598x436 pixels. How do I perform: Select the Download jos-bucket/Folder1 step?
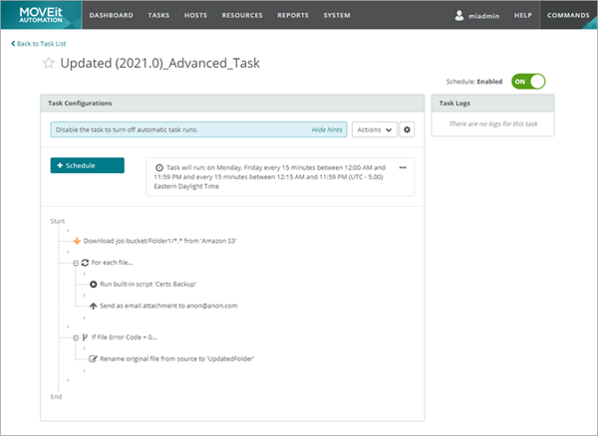pyautogui.click(x=159, y=241)
